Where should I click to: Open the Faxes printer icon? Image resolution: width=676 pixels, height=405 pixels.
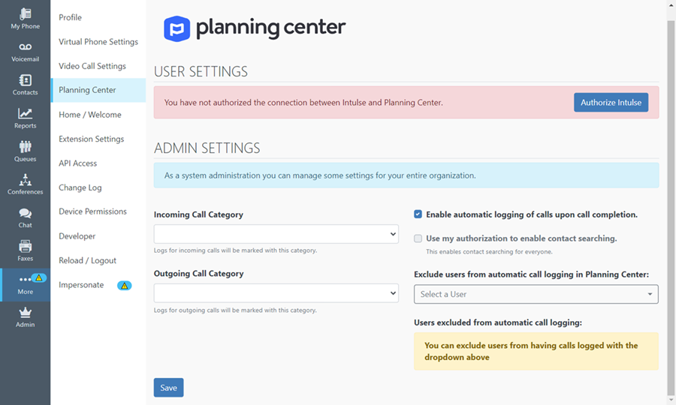coord(25,246)
